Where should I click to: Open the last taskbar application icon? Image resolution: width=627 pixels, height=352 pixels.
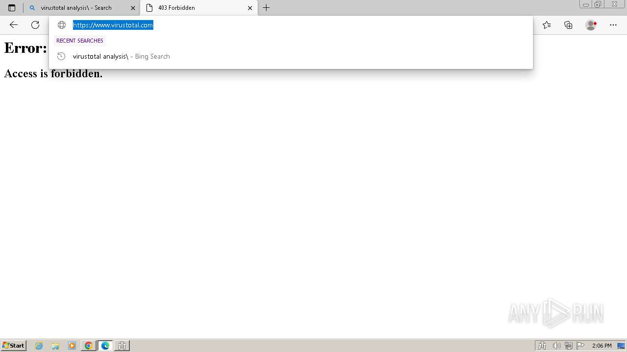122,346
